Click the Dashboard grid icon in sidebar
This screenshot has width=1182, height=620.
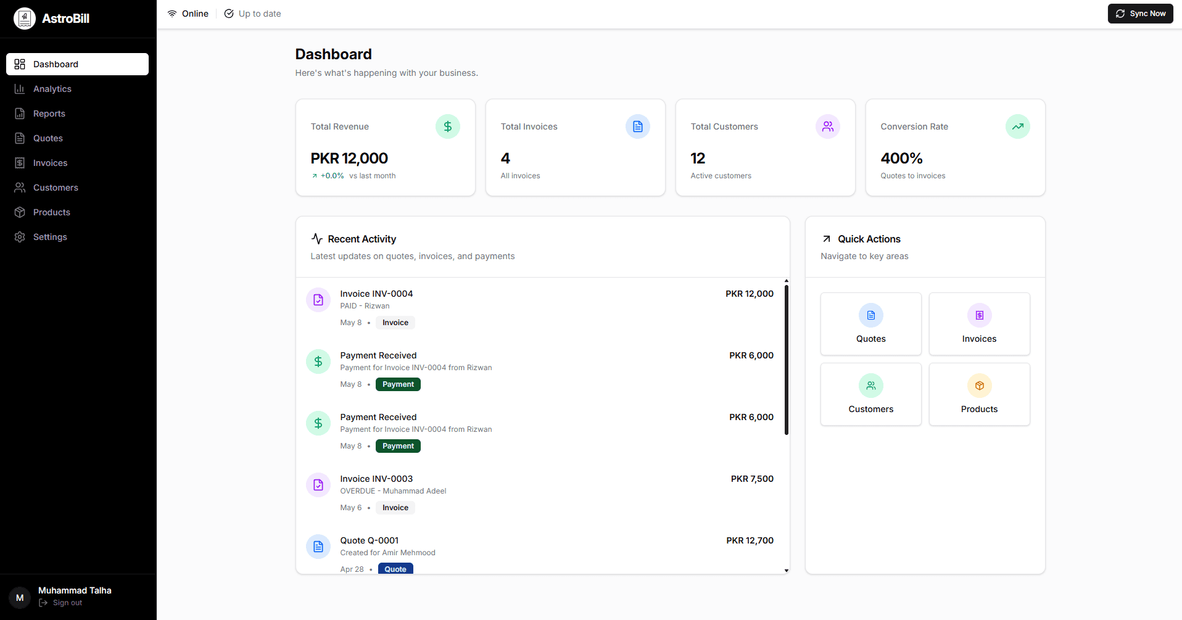pos(20,64)
